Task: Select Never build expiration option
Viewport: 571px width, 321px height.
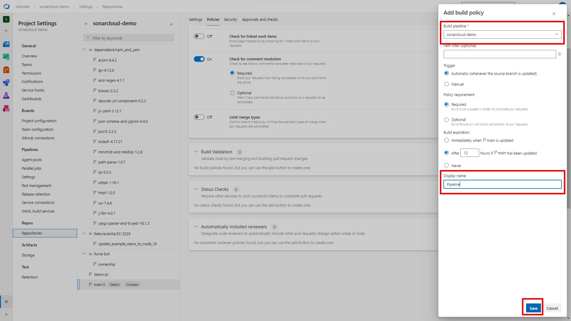Action: click(x=446, y=165)
